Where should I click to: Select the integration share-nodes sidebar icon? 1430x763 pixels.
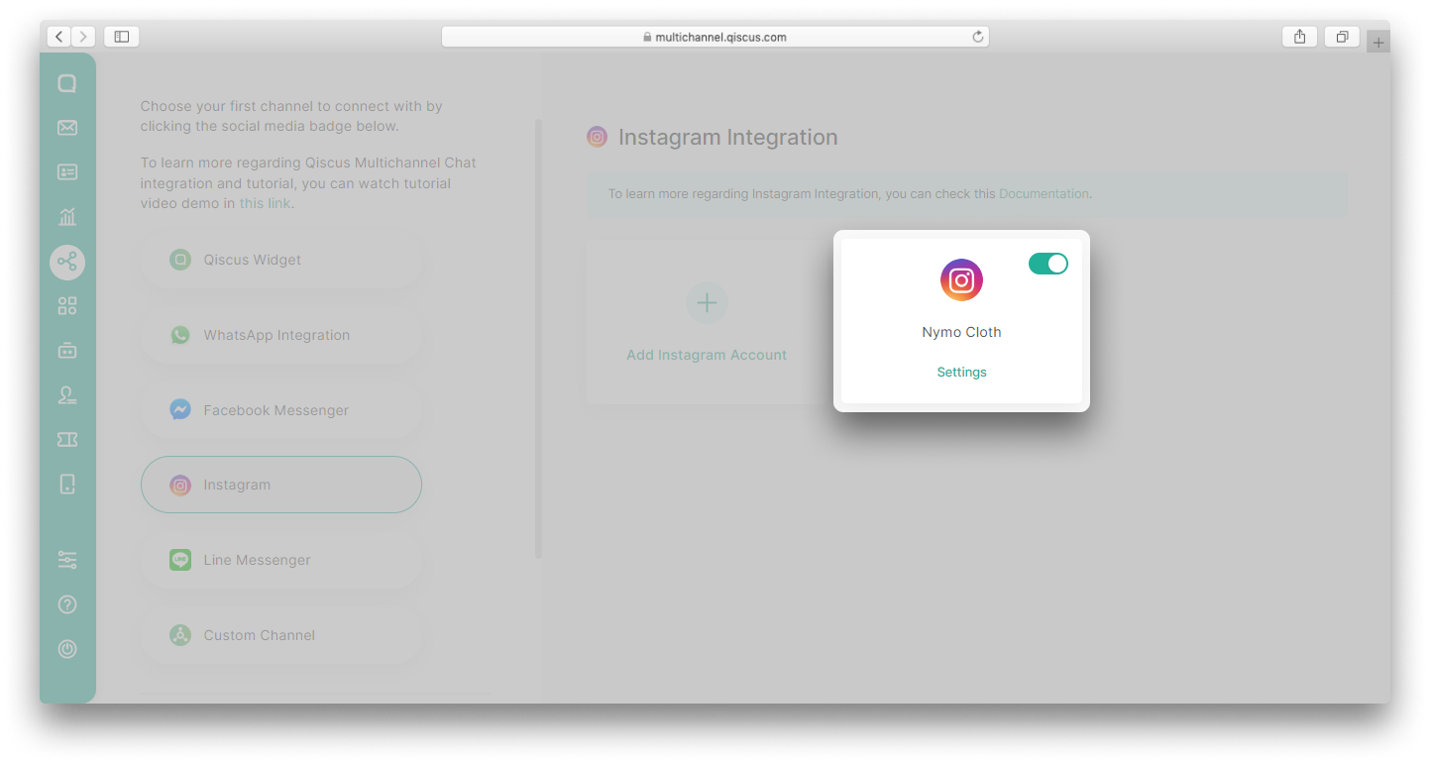pyautogui.click(x=67, y=262)
